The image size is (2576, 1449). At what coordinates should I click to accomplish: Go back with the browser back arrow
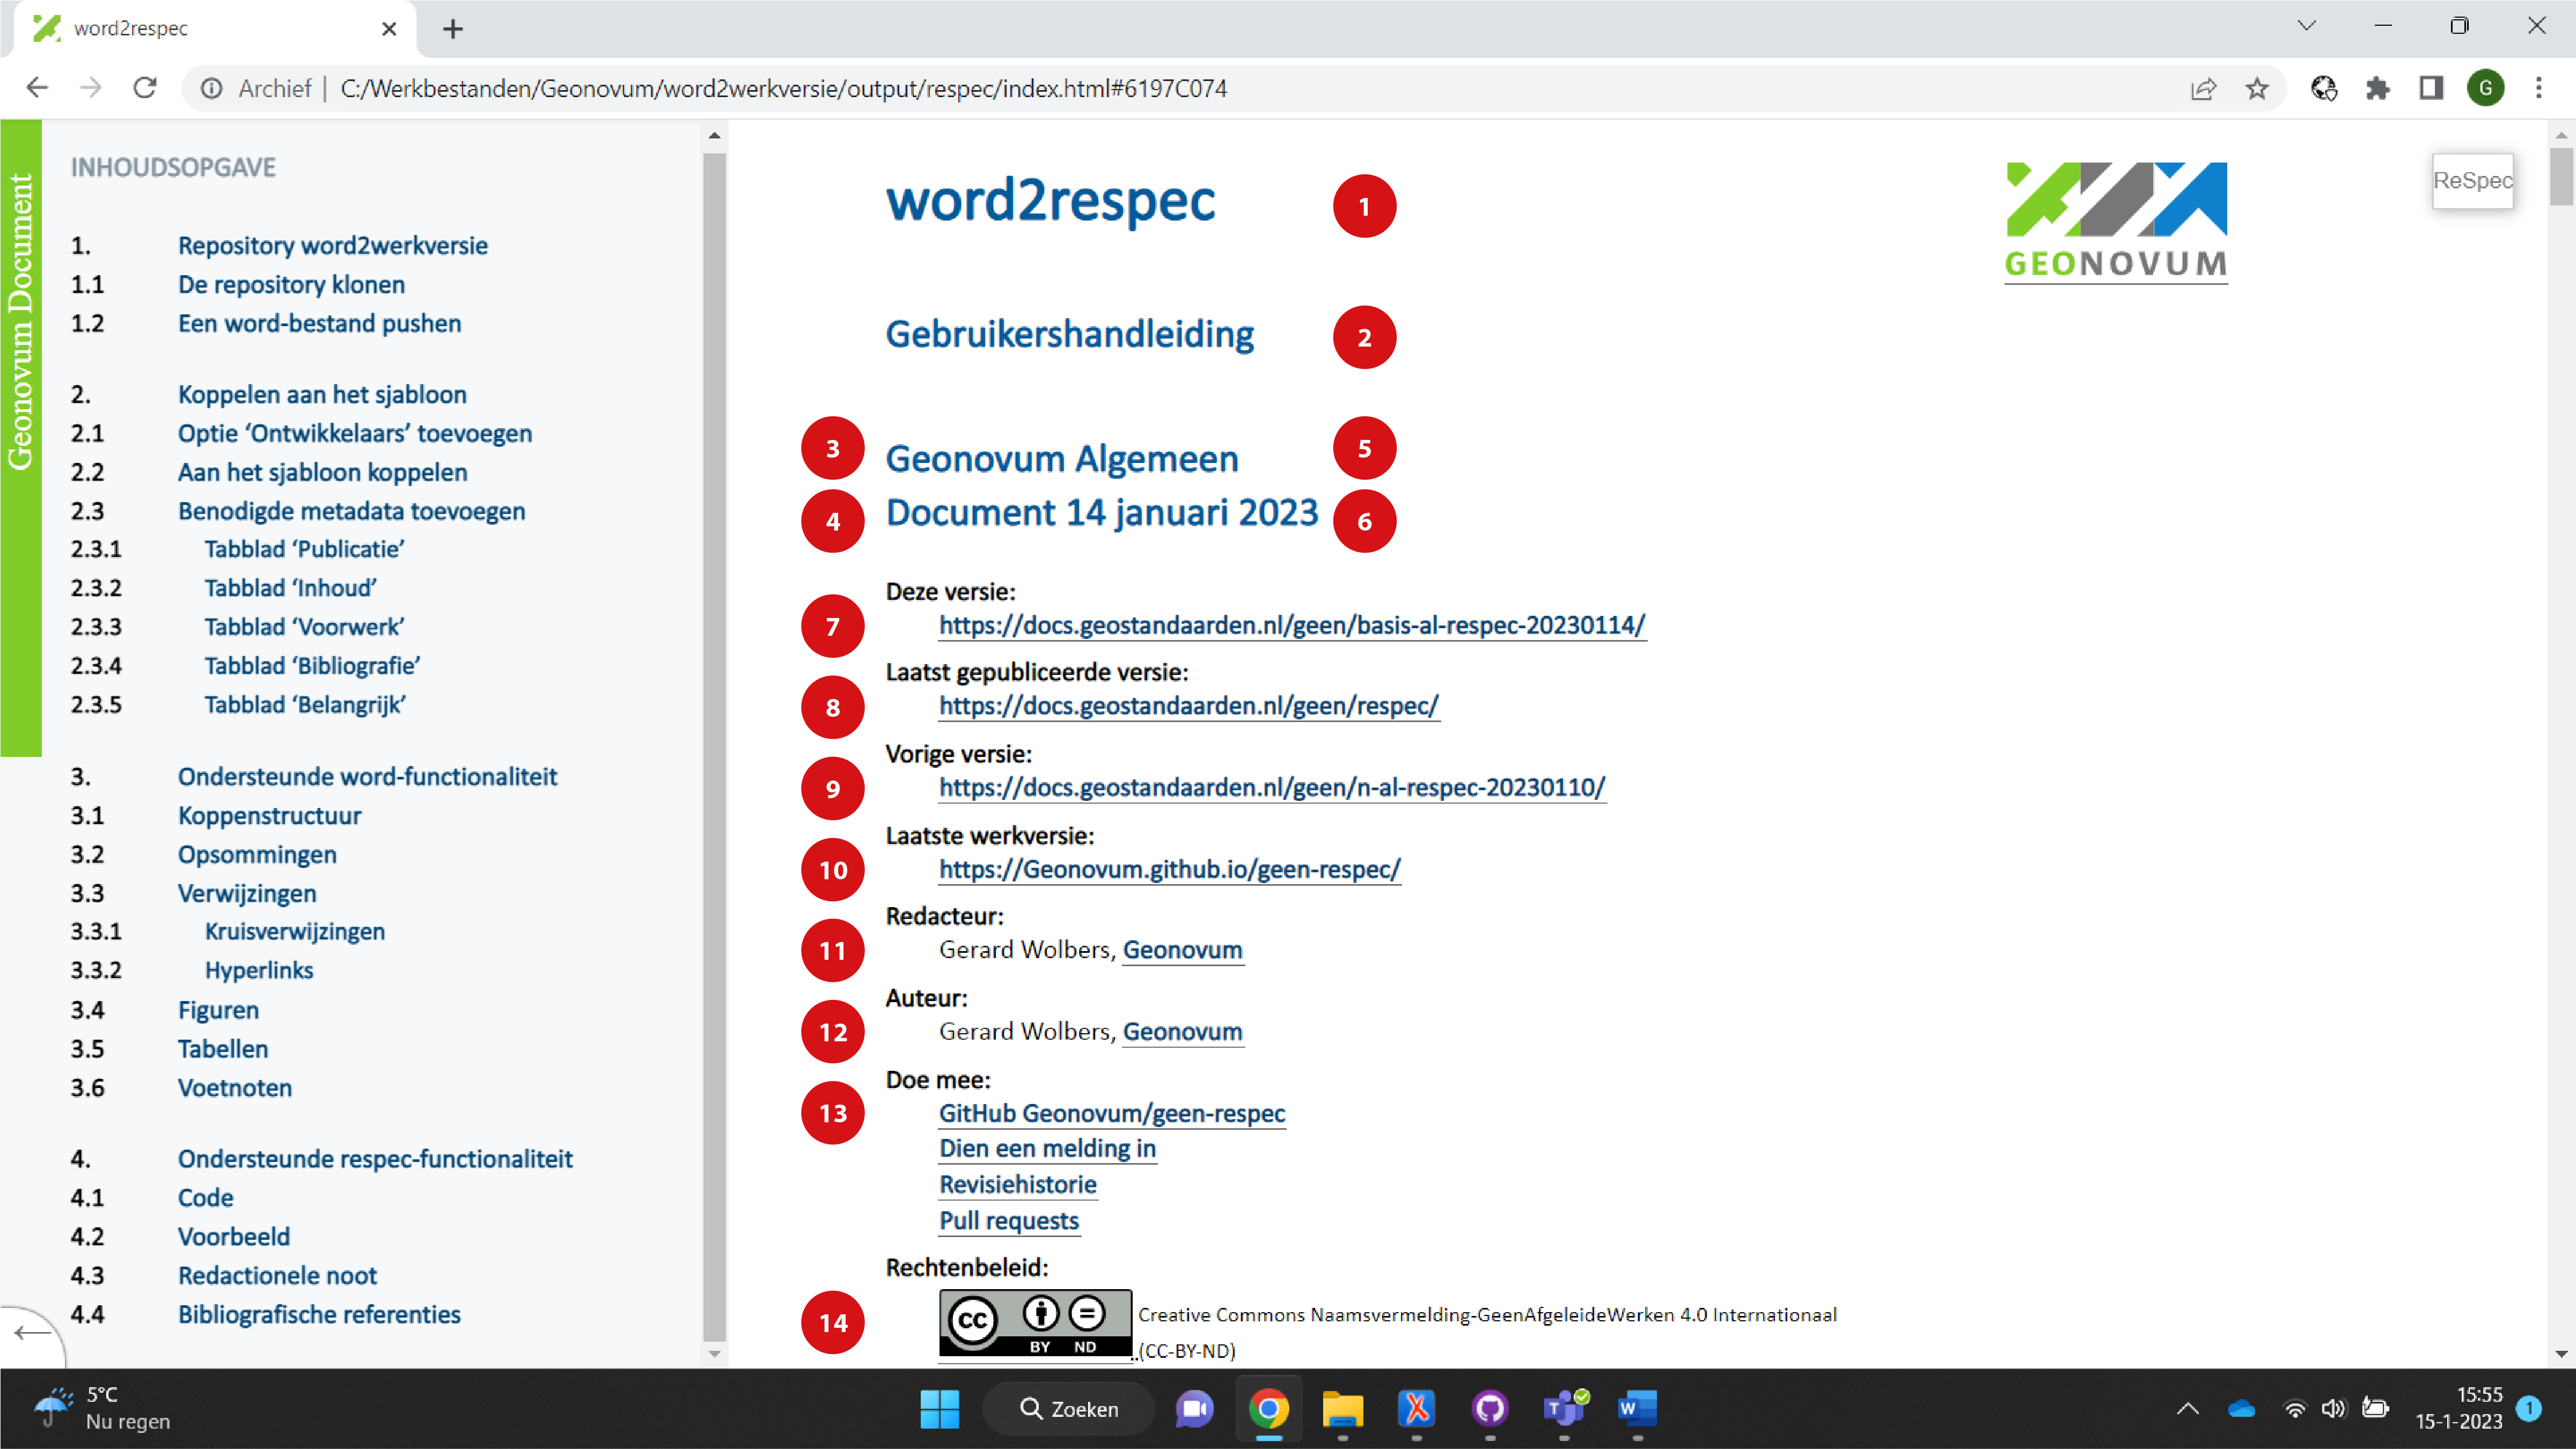tap(37, 88)
